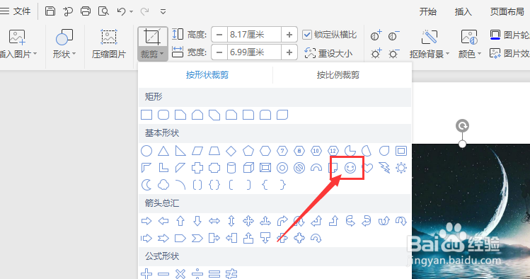The width and height of the screenshot is (530, 279).
Task: Select the four-way arrow crop shape
Action: (x=248, y=221)
